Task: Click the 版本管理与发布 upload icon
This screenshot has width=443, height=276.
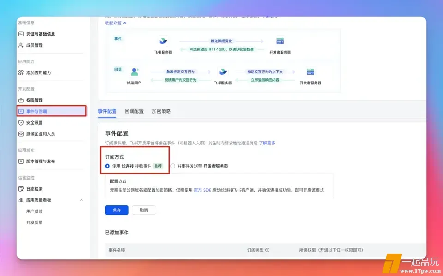Action: 21,162
